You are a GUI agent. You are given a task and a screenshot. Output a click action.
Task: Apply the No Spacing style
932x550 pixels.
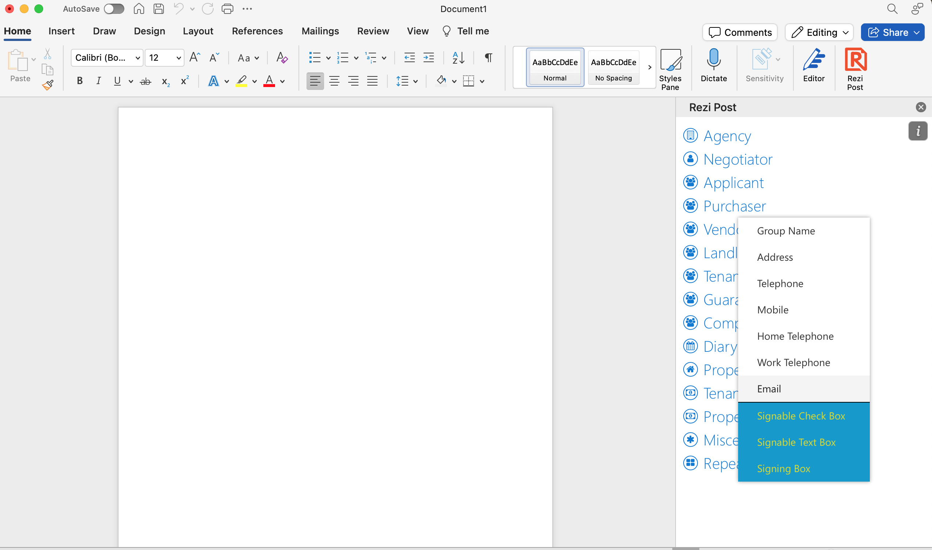(613, 67)
